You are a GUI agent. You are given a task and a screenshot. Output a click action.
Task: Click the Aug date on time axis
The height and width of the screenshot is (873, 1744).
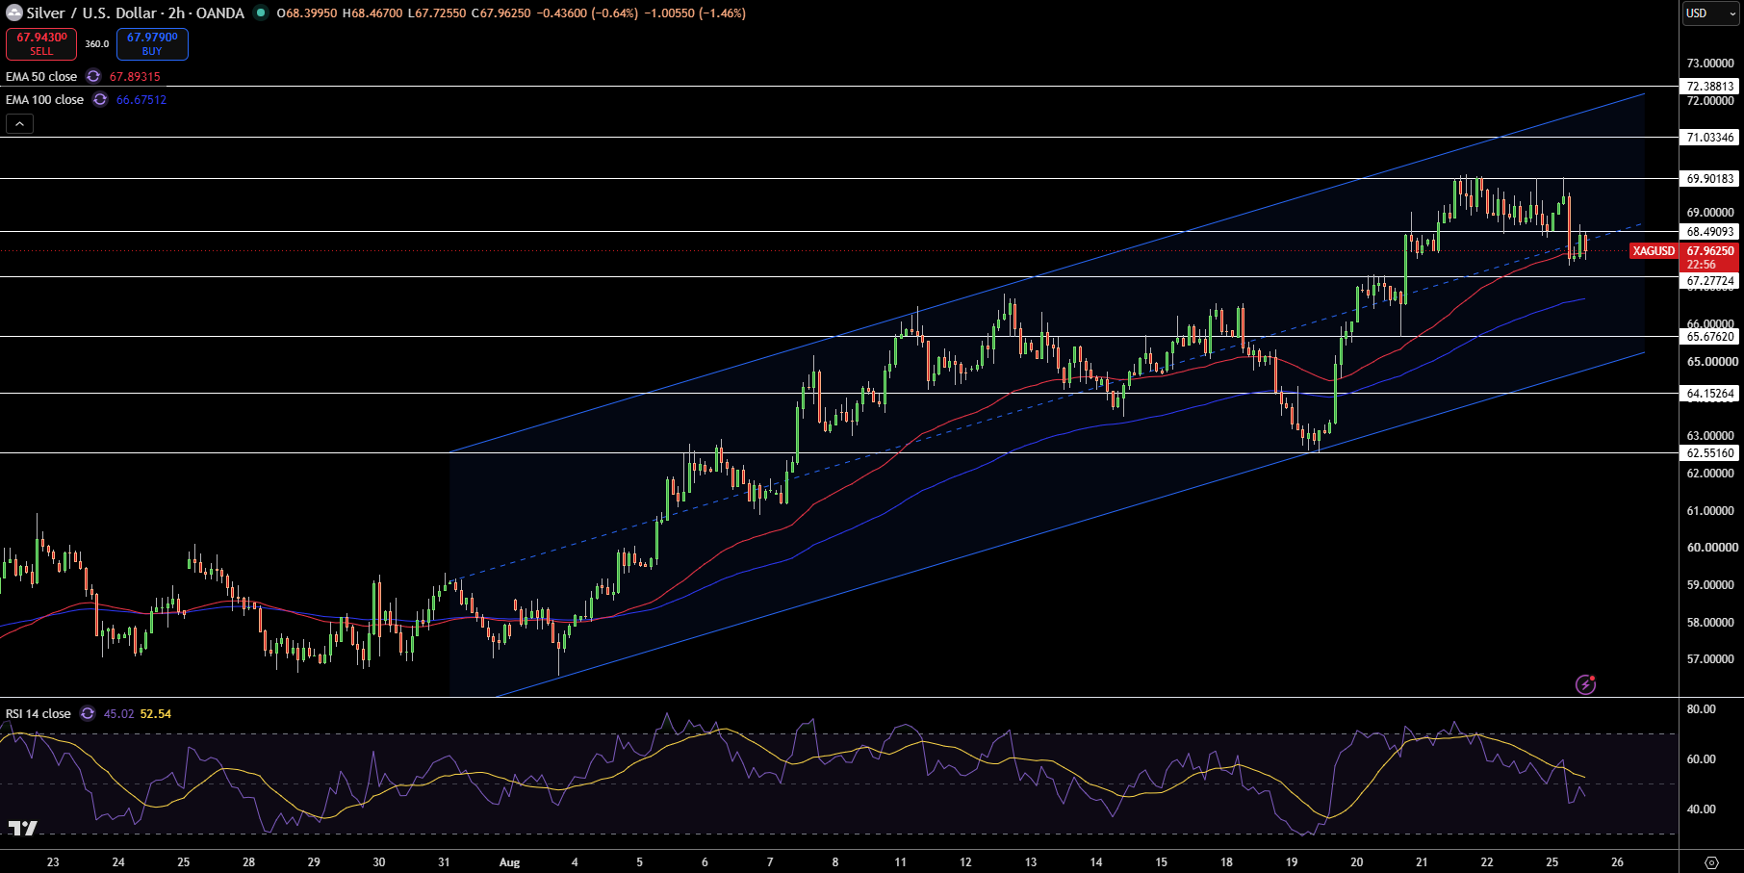click(x=509, y=862)
